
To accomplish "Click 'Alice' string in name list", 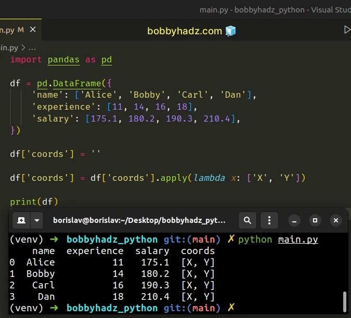I will [98, 95].
